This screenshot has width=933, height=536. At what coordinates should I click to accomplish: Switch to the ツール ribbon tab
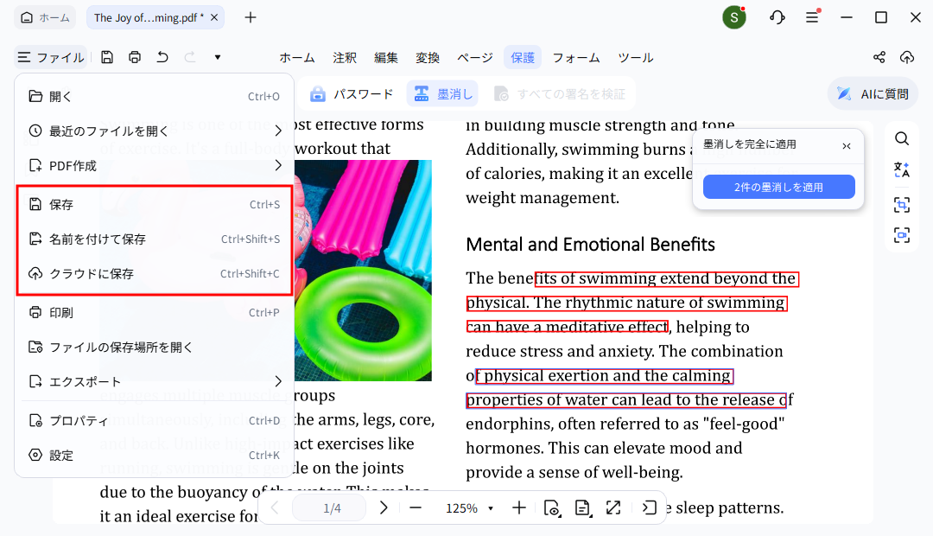click(x=636, y=58)
